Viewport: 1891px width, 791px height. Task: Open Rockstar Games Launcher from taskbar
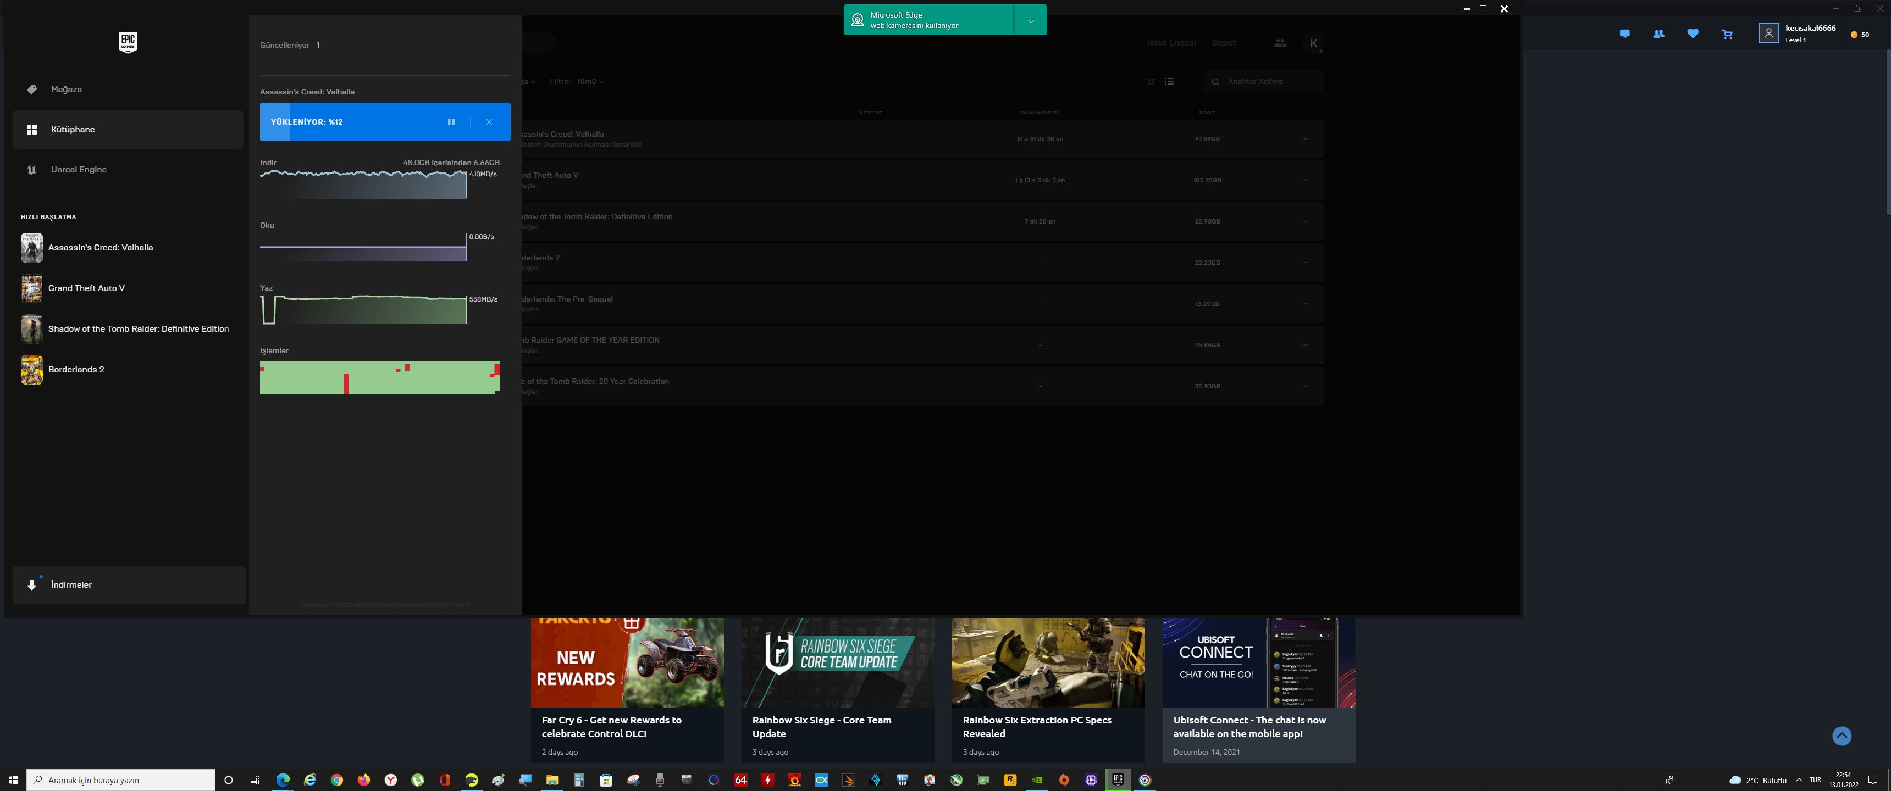(1010, 780)
